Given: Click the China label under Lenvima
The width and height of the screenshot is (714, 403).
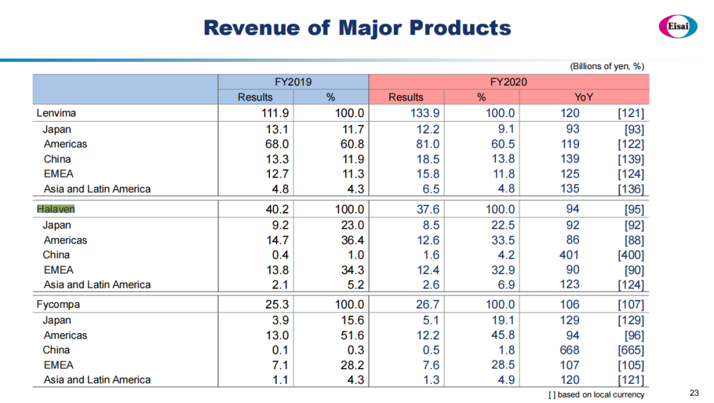Looking at the screenshot, I should pos(57,159).
